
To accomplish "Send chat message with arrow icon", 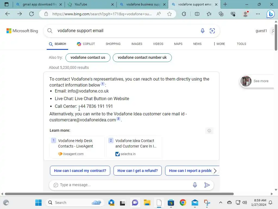I will [207, 185].
